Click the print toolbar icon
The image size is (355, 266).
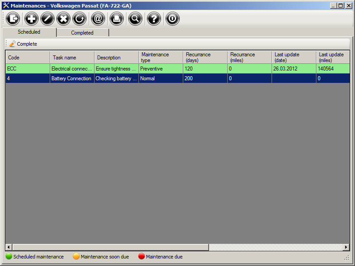116,19
